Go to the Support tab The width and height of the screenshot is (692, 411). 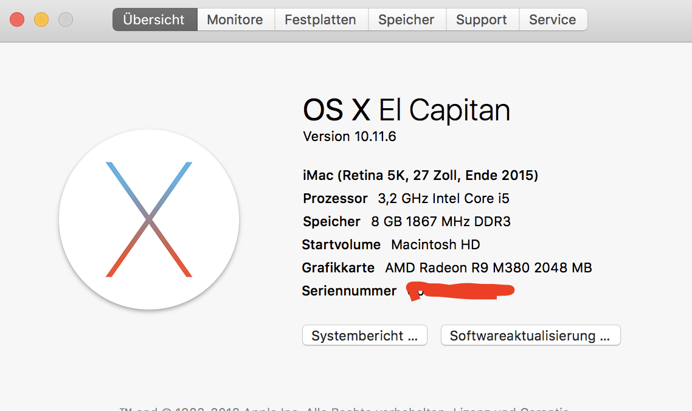(x=482, y=19)
